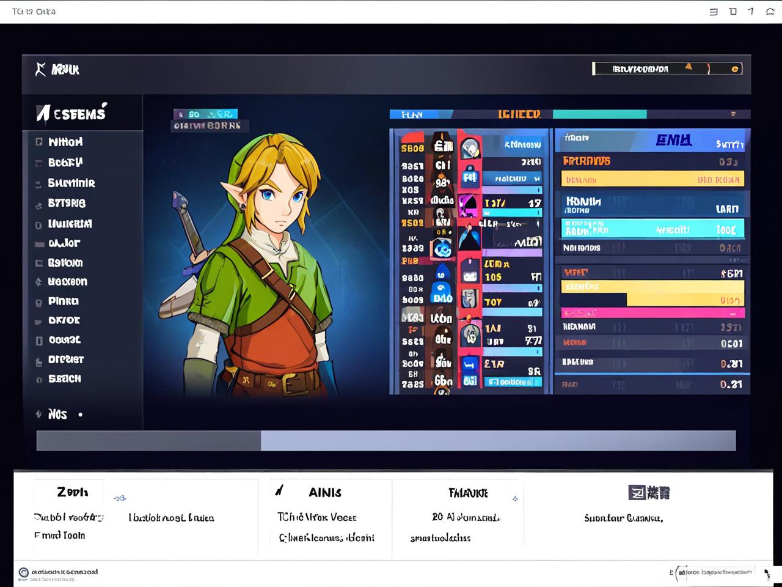Click the square icon beside NITIOH in the sidebar
The width and height of the screenshot is (782, 587).
(39, 142)
